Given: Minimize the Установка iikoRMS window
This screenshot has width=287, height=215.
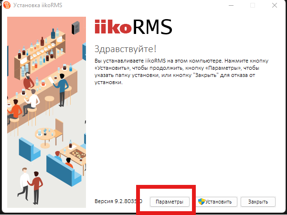Looking at the screenshot, I should 231,5.
